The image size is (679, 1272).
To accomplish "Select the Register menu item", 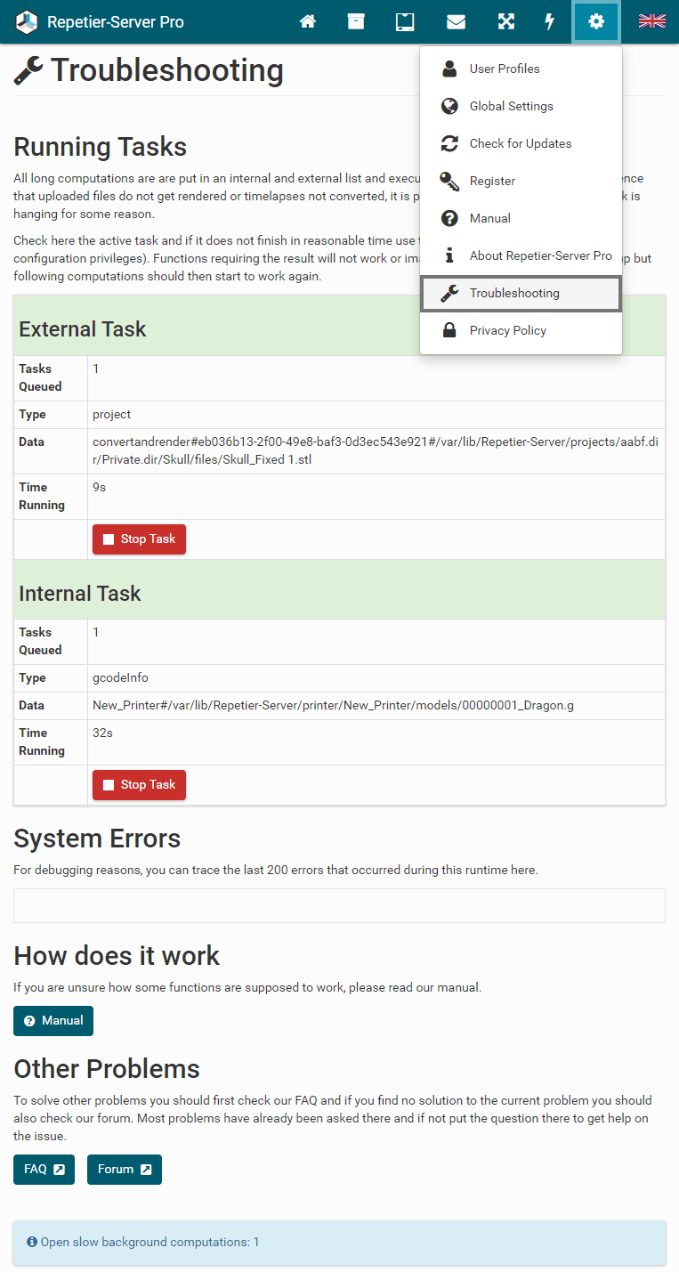I will pos(492,181).
